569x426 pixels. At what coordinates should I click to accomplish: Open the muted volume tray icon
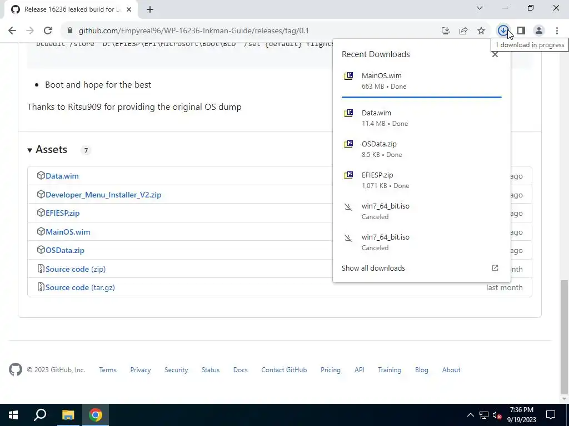497,415
